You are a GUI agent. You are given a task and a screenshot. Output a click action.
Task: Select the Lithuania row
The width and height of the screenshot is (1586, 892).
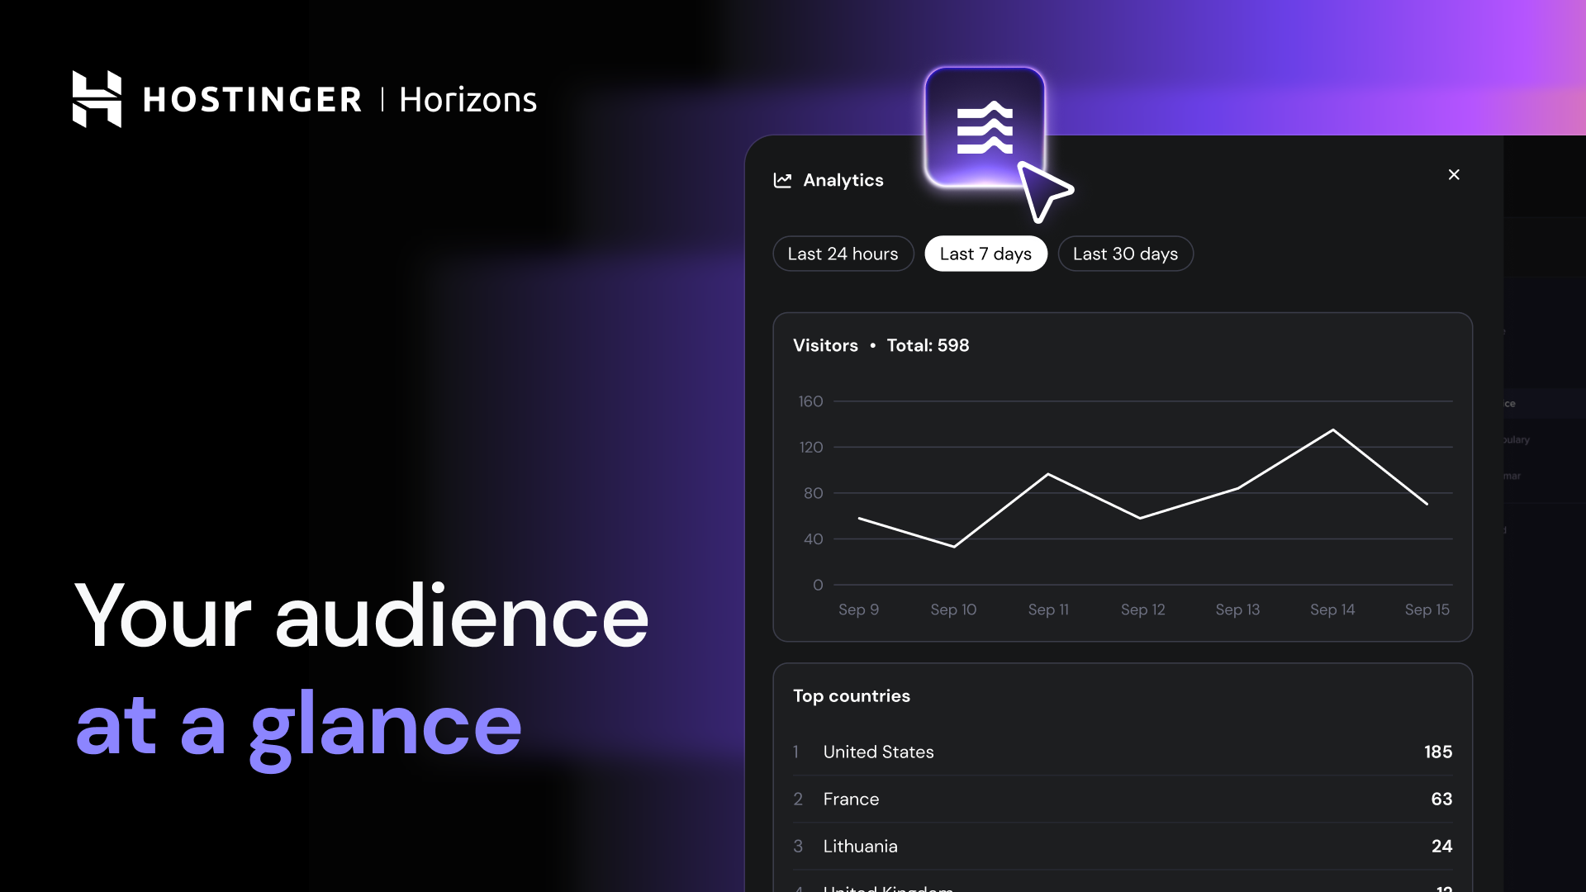tap(1123, 846)
